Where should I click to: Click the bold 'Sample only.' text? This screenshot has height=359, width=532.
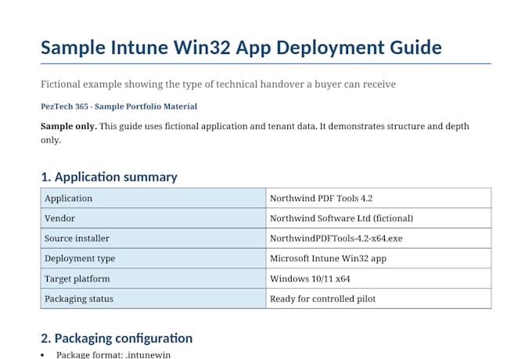69,126
